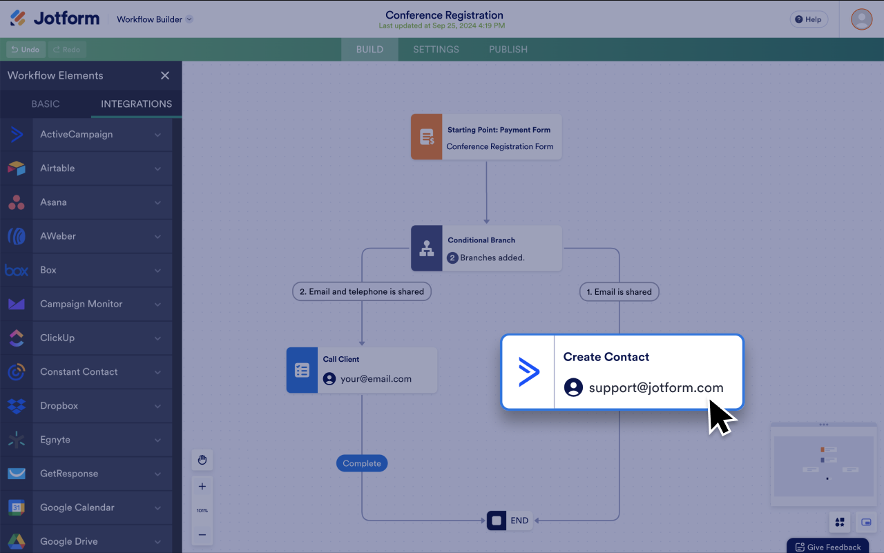Open the user profile avatar

[x=861, y=19]
